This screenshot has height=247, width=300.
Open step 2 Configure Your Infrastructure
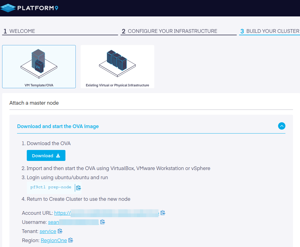pyautogui.click(x=178, y=31)
